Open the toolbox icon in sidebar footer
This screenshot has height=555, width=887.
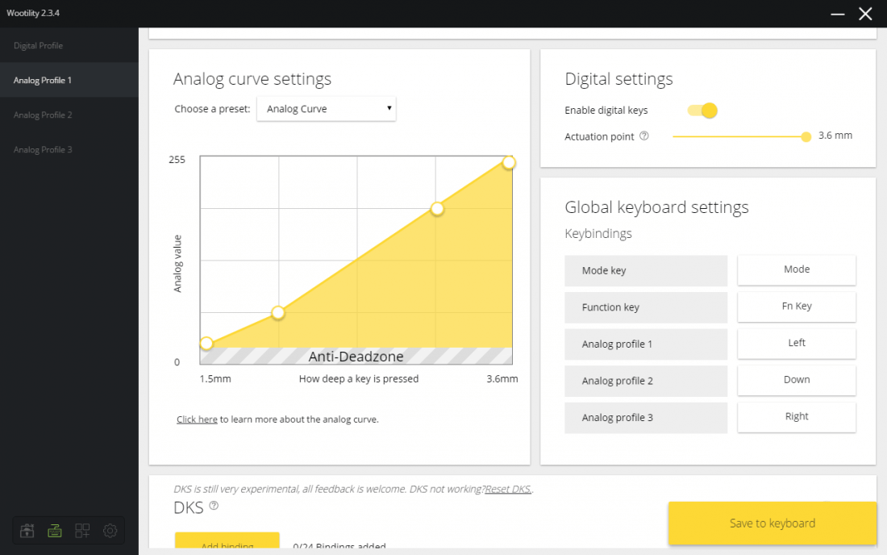coord(27,531)
